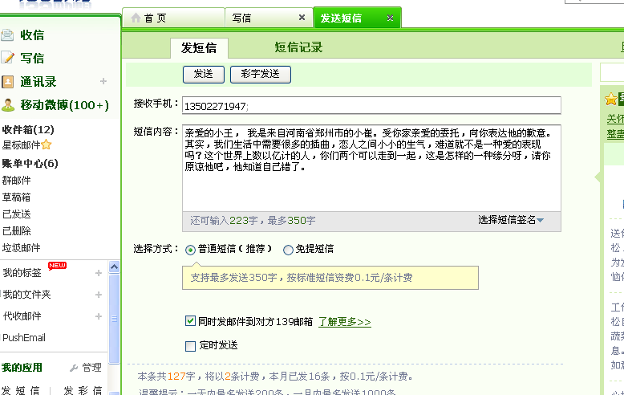624x395 pixels.
Task: Open 已发送 folder
Action: tap(16, 214)
